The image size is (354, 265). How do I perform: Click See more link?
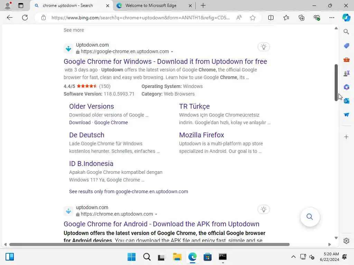coord(74,30)
